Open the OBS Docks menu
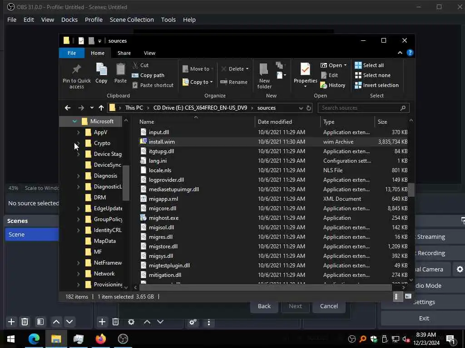The image size is (465, 348). 69,19
